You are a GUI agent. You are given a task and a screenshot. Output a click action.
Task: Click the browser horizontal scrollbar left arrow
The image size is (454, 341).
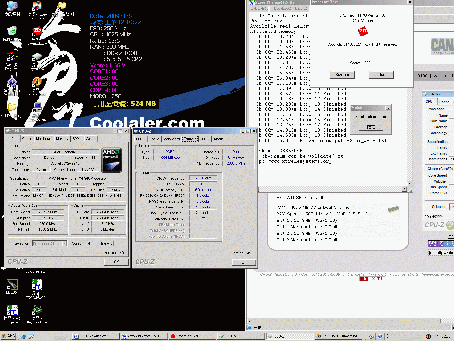coord(250,321)
